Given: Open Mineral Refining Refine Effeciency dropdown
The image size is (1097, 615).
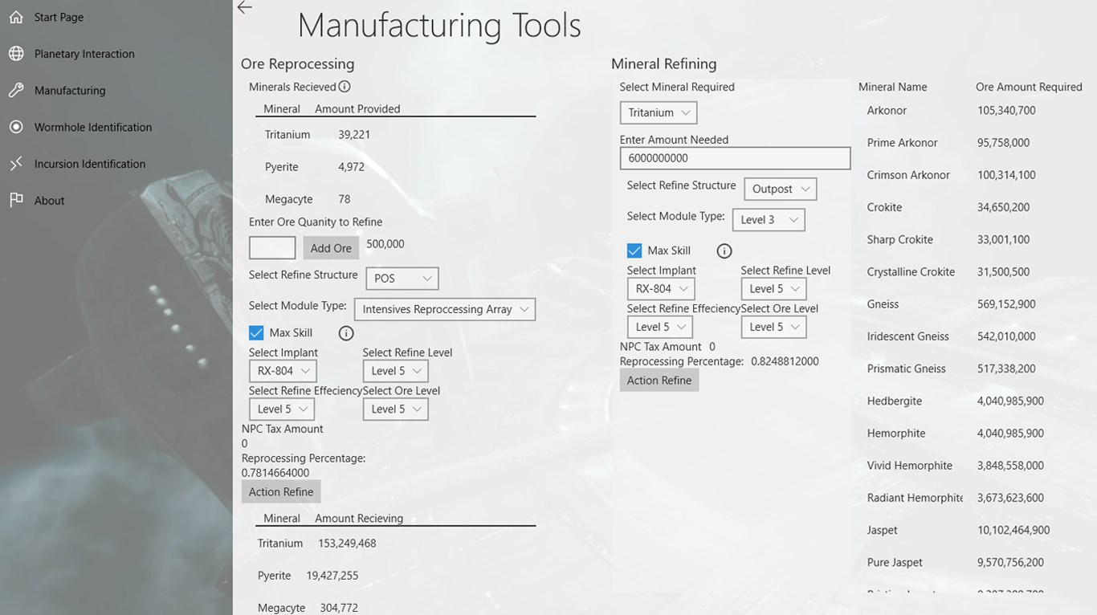Looking at the screenshot, I should (659, 327).
